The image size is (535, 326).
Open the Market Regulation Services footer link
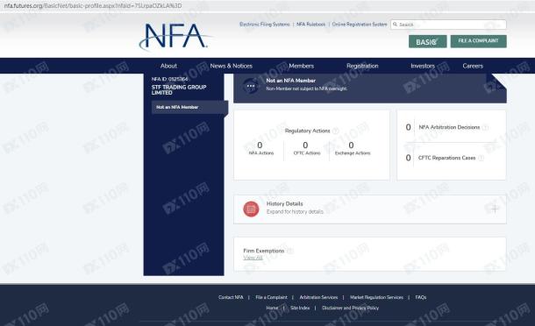point(376,297)
